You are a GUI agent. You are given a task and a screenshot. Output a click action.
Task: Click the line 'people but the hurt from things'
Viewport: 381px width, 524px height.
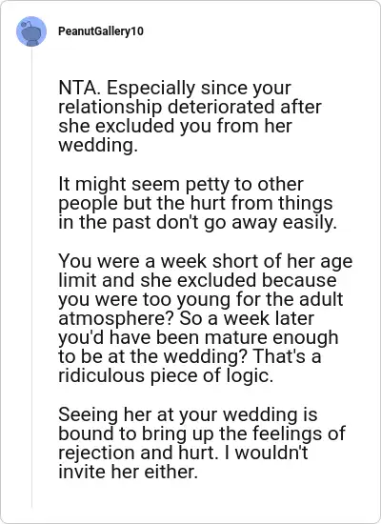[195, 203]
